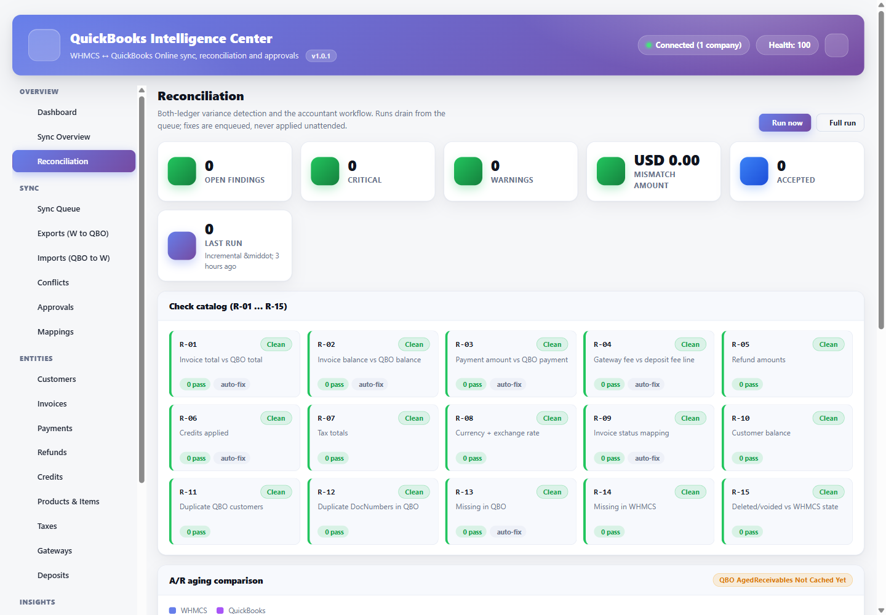
Task: Click Currency + exchange rate text
Action: coord(497,433)
